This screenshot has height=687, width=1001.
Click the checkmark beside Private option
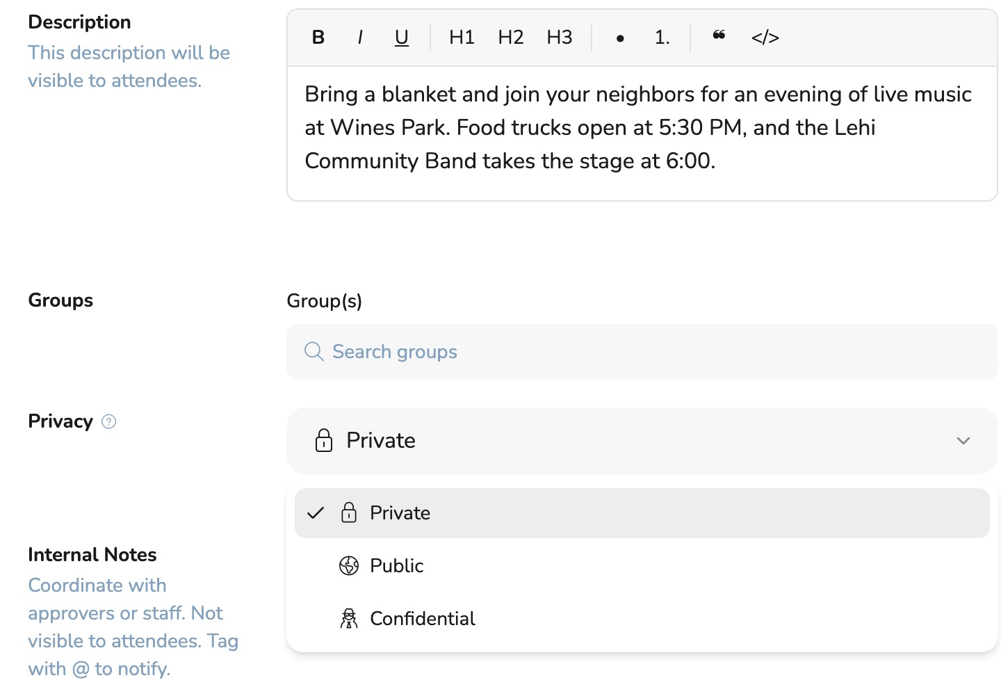click(316, 513)
